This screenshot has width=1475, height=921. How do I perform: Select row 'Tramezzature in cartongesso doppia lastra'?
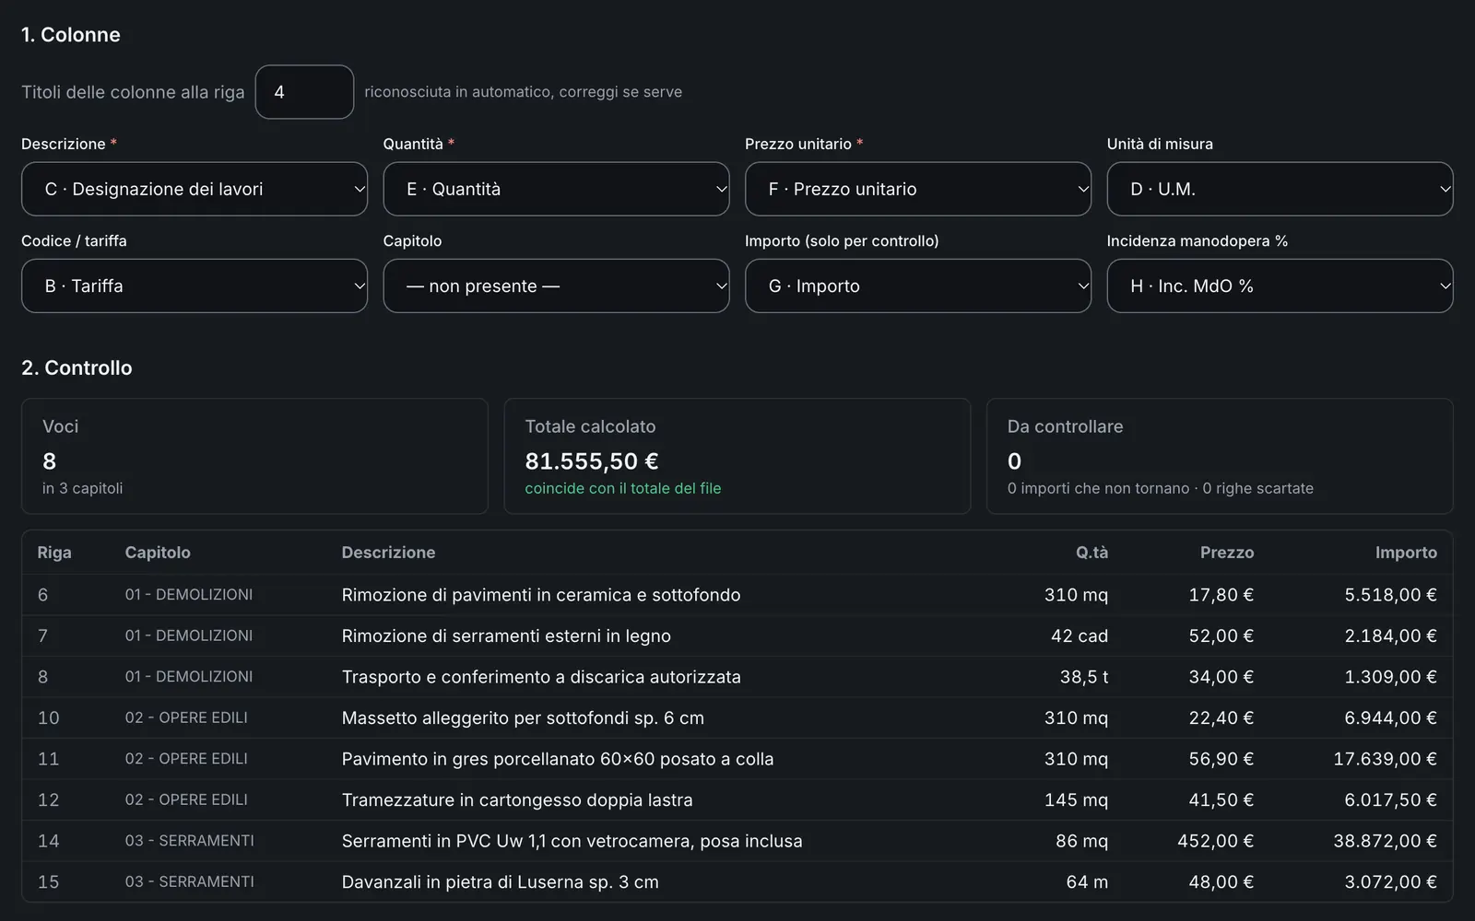pyautogui.click(x=737, y=799)
